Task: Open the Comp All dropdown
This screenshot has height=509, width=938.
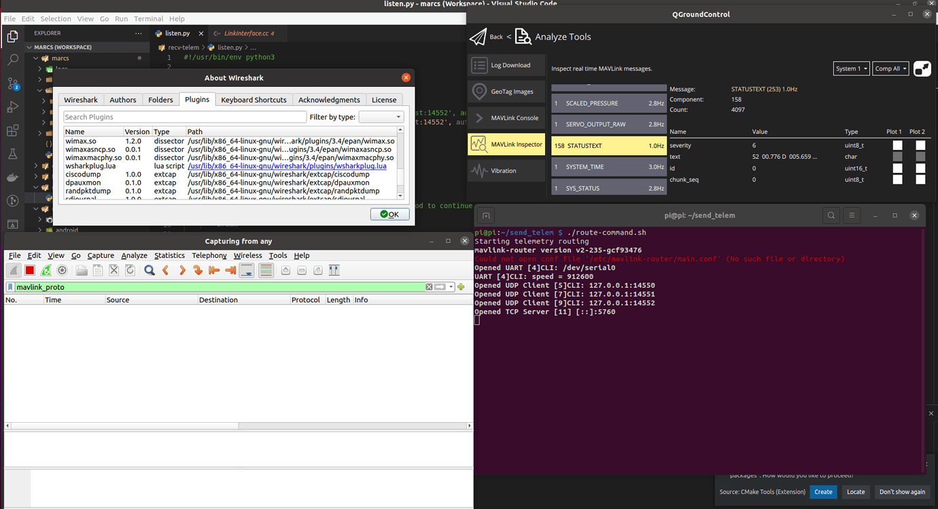Action: coord(890,68)
